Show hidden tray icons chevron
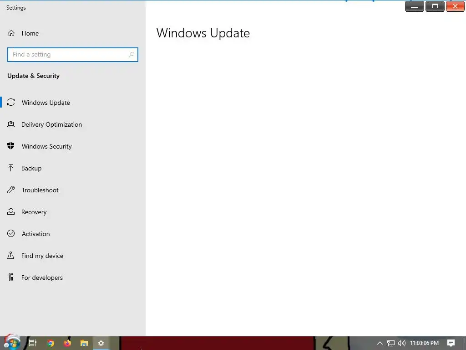 (380, 343)
